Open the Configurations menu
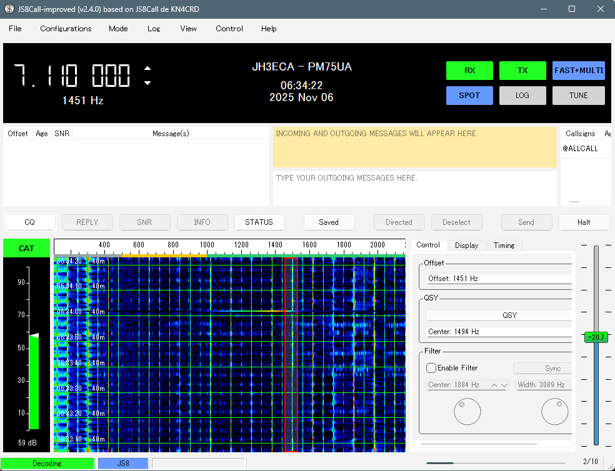The width and height of the screenshot is (615, 471). (x=66, y=29)
